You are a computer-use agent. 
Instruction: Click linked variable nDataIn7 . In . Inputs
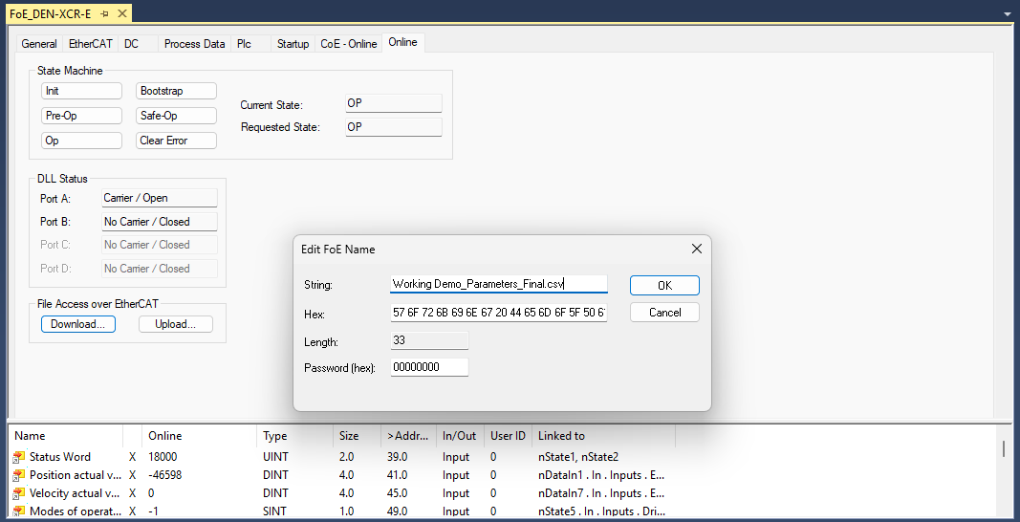(601, 493)
